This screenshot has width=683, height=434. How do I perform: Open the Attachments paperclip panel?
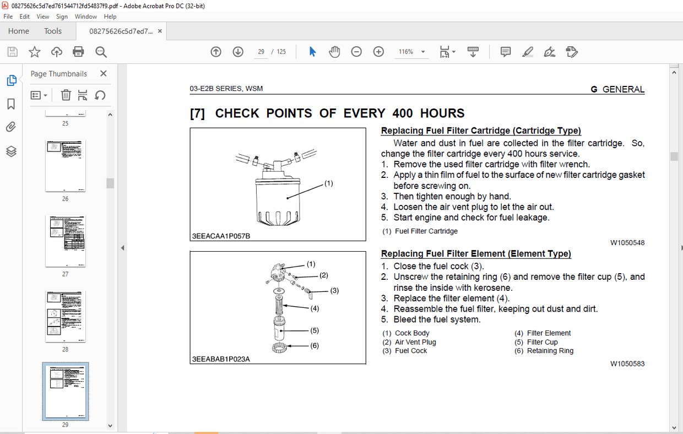click(x=12, y=127)
